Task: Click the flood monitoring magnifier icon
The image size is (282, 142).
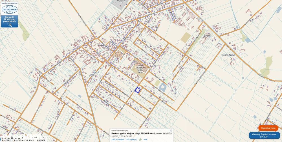Action: [x=10, y=25]
